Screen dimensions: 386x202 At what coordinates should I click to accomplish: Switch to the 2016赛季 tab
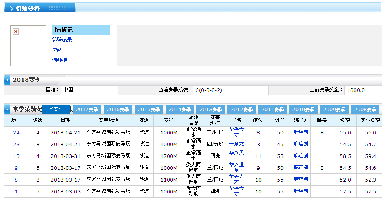tap(119, 110)
